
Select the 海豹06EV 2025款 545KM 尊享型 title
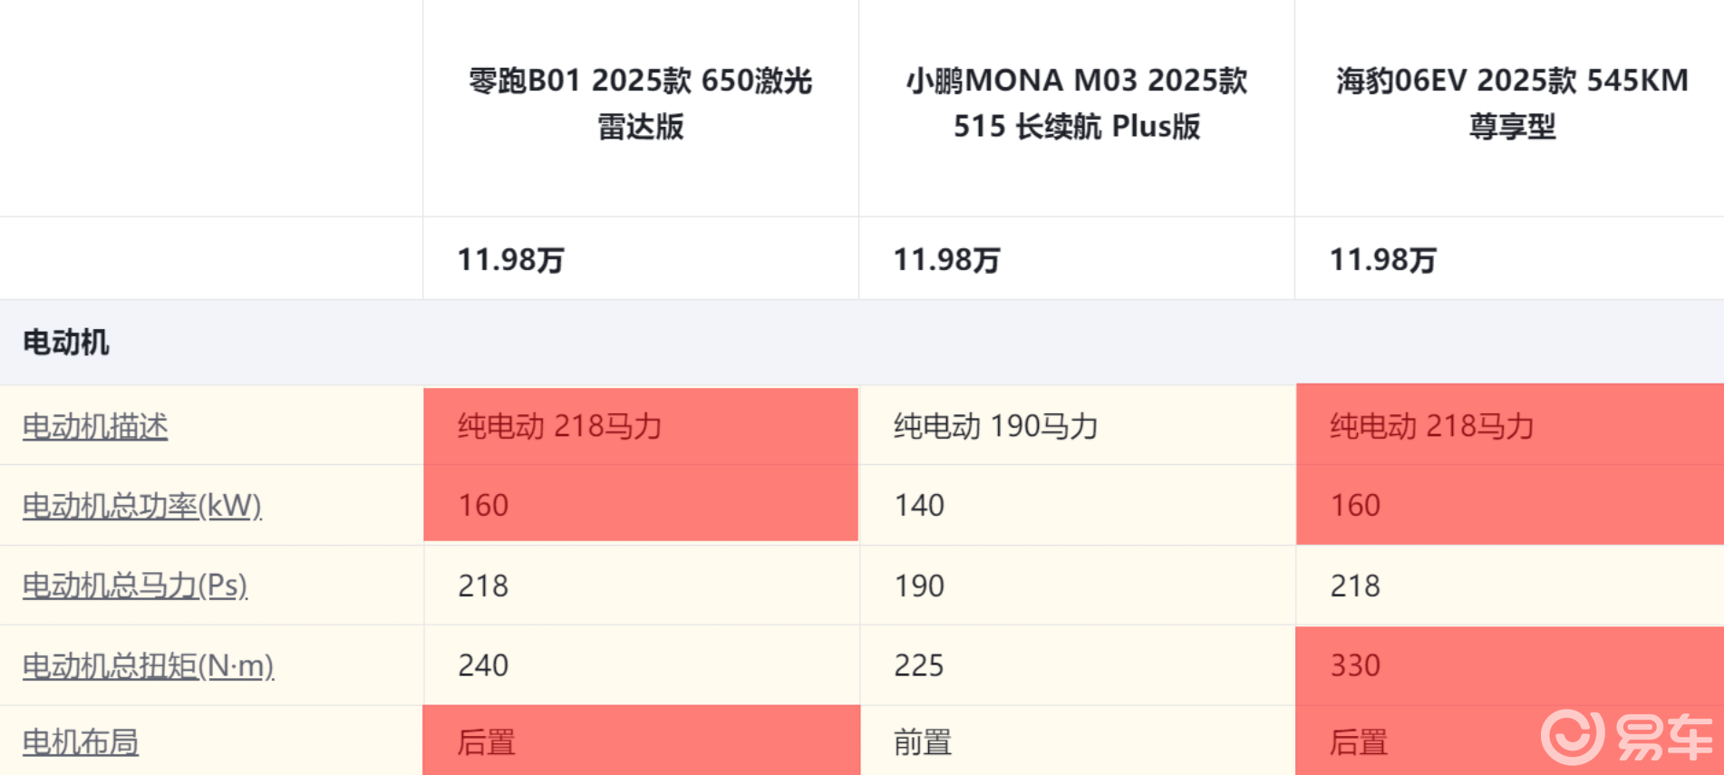pos(1511,103)
